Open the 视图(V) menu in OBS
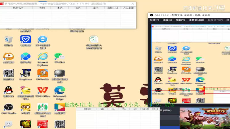This screenshot has width=230, height=129. [x=180, y=20]
